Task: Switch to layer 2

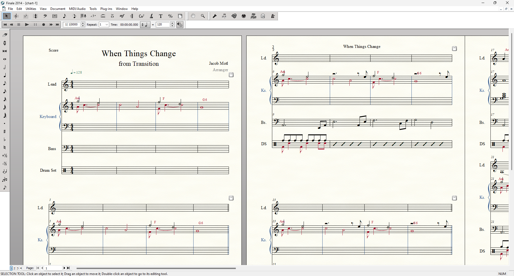Action: coord(14,268)
